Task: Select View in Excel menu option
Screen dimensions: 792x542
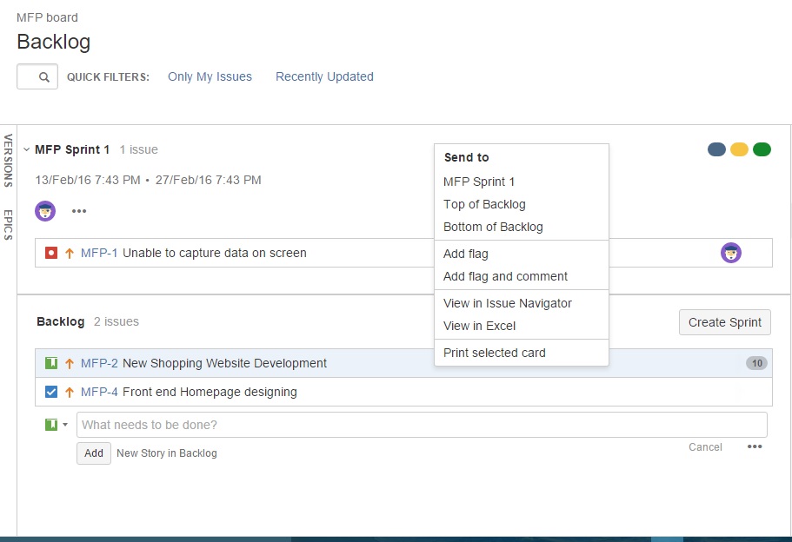Action: (479, 326)
